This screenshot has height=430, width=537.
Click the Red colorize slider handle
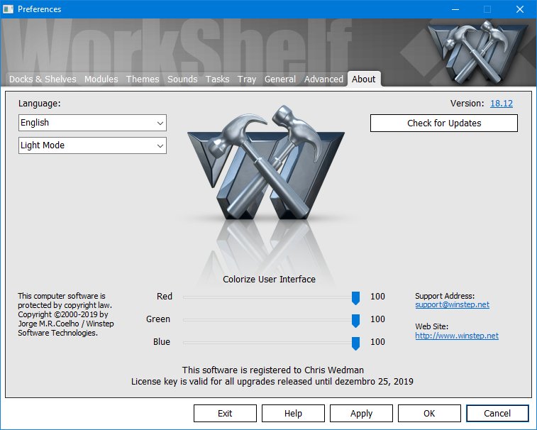356,297
